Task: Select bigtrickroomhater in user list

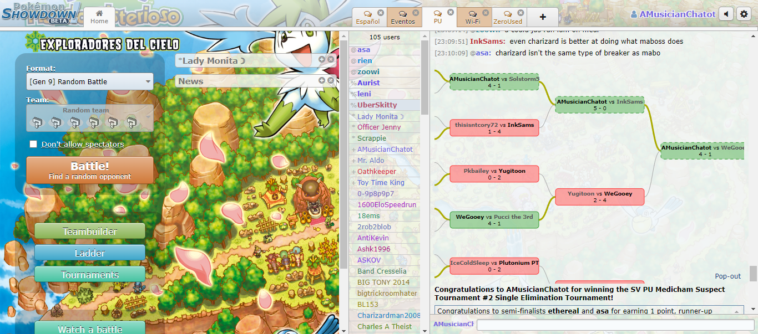Action: [x=385, y=294]
